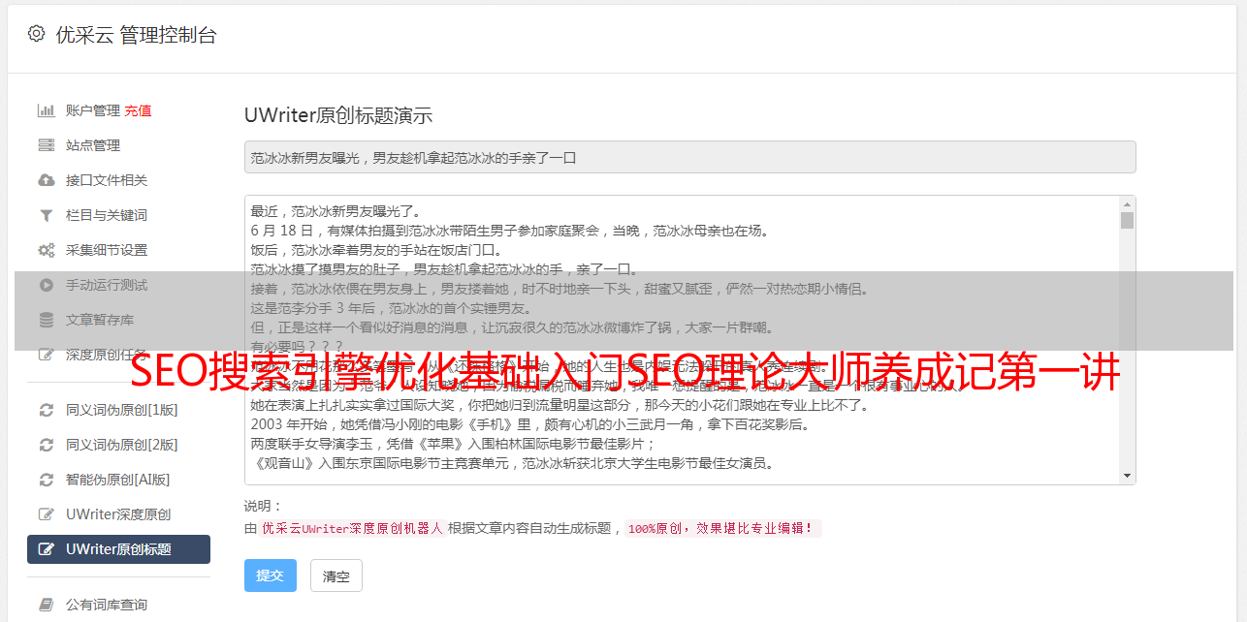Image resolution: width=1247 pixels, height=622 pixels.
Task: Click the refresh icon for 同义词伪原创[2版]
Action: (x=46, y=445)
